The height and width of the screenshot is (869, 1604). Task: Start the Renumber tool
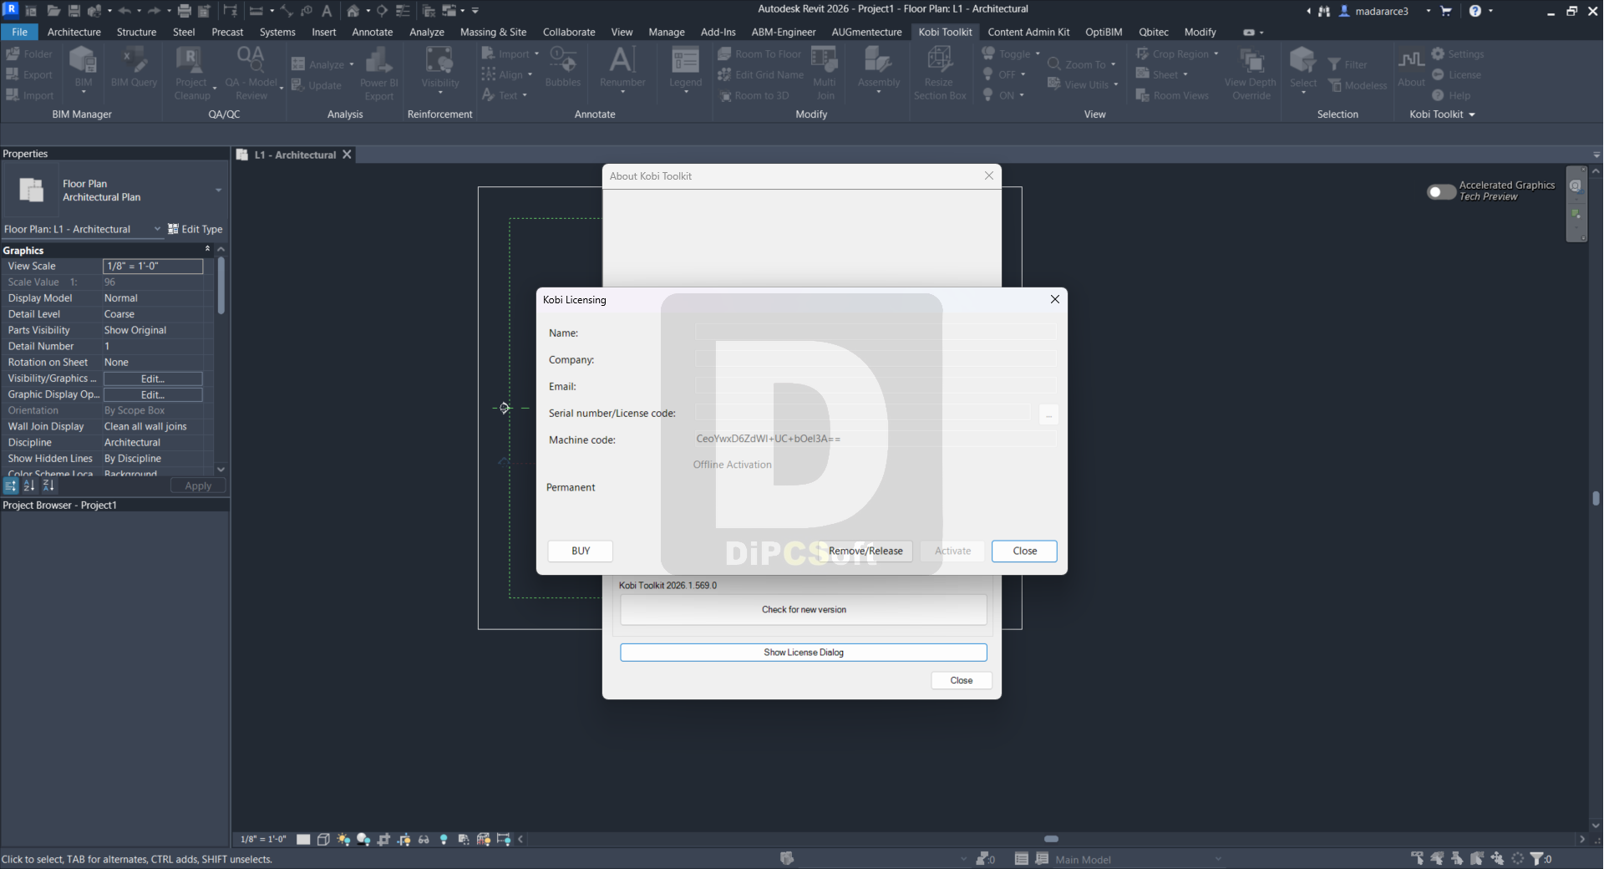click(x=622, y=69)
